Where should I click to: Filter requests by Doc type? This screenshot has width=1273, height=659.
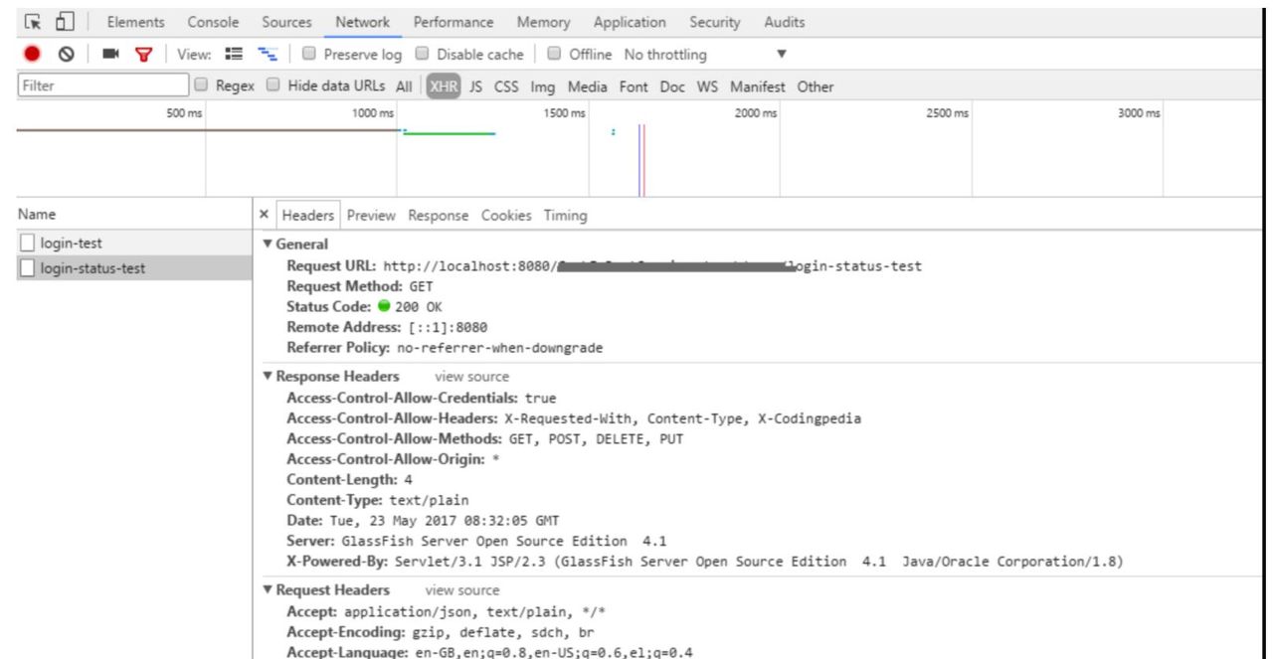tap(672, 86)
